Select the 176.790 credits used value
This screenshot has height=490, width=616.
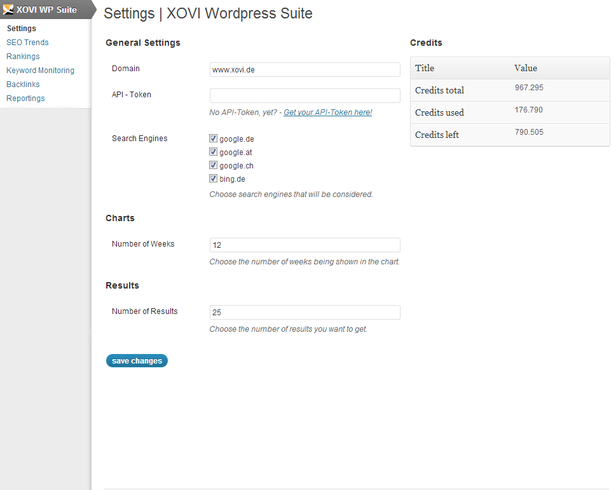pyautogui.click(x=529, y=110)
